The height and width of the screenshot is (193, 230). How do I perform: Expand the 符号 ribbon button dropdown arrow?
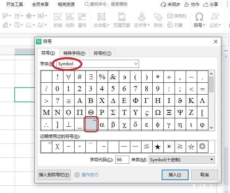point(204,25)
